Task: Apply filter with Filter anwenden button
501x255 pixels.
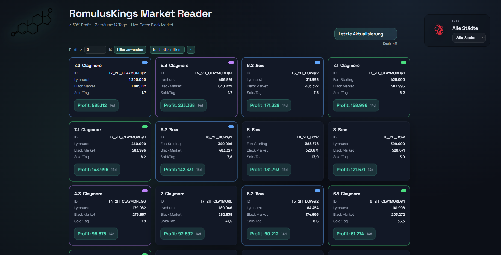Action: pyautogui.click(x=130, y=49)
